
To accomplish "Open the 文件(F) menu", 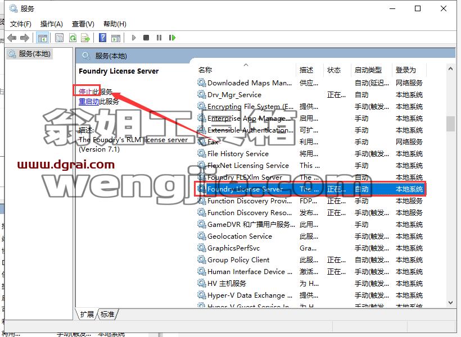I will (21, 24).
